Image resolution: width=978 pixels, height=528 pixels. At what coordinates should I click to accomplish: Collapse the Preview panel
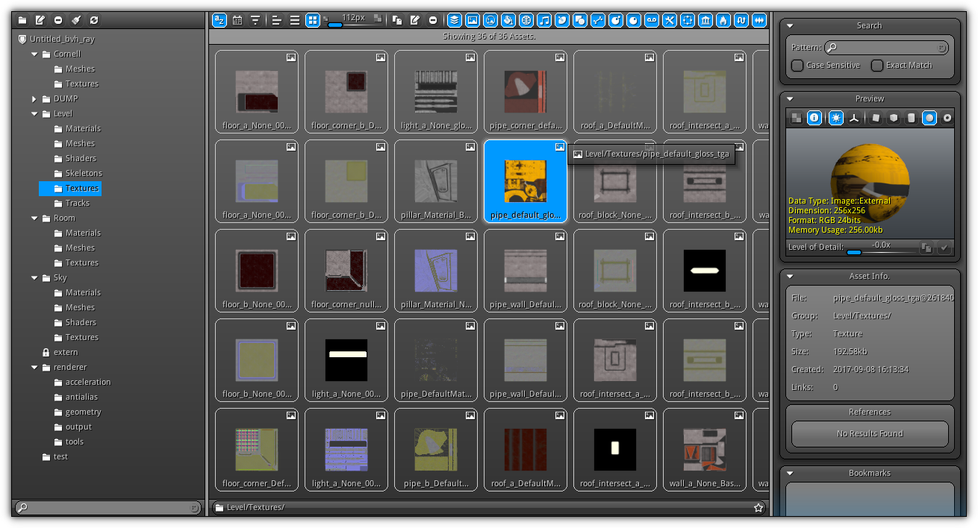click(790, 98)
